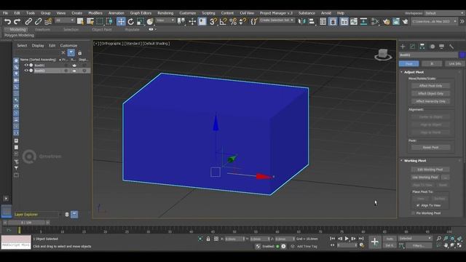This screenshot has height=262, width=466.
Task: Open the Modify tab in command panel
Action: tap(413, 47)
